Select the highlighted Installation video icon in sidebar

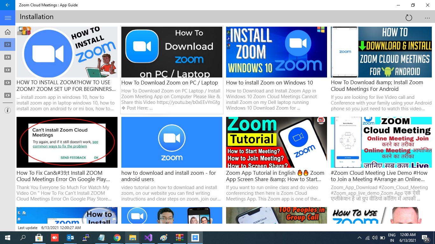8,44
